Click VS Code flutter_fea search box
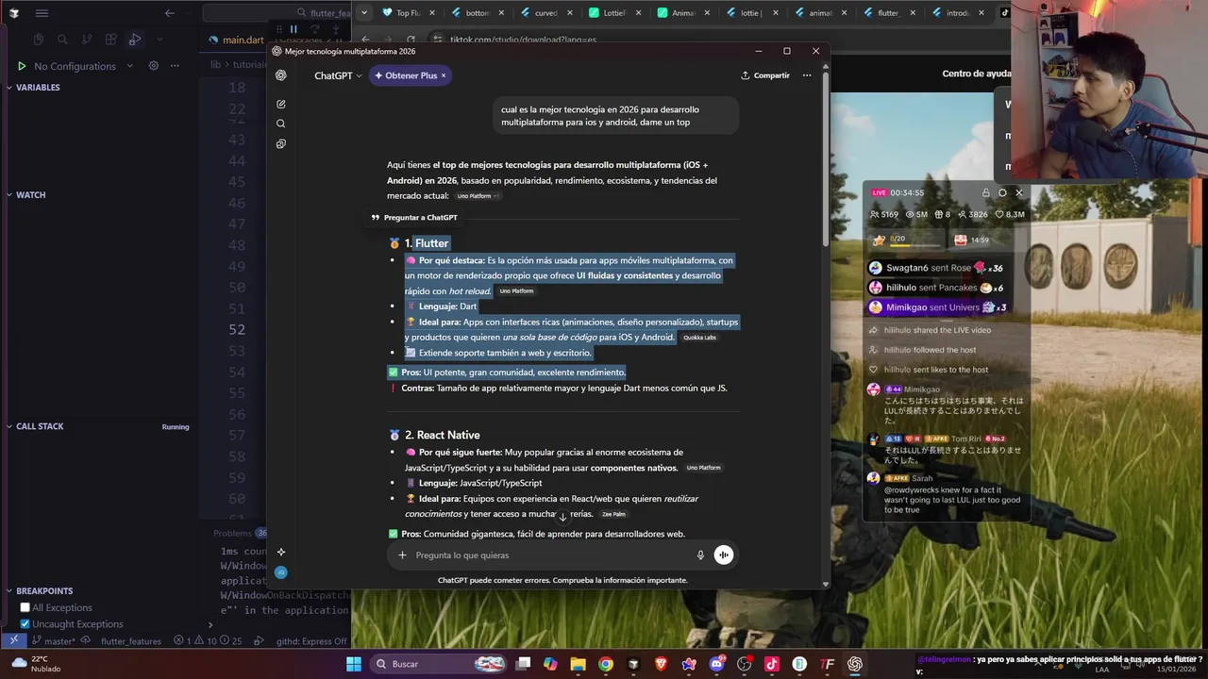The width and height of the screenshot is (1208, 679). 278,13
